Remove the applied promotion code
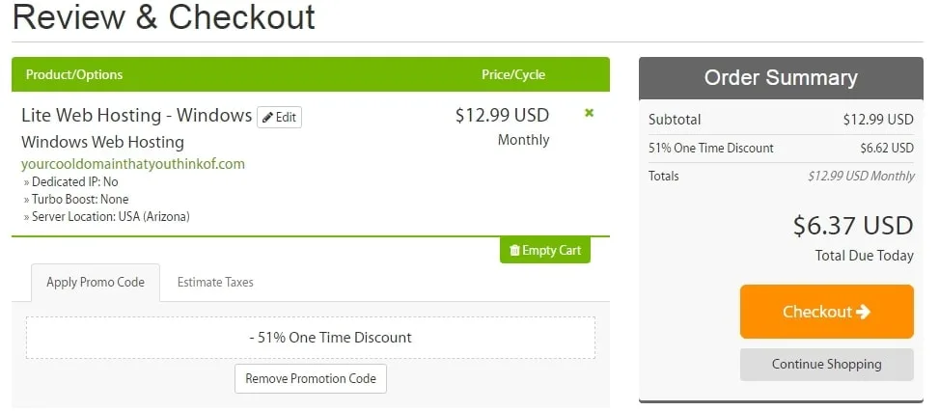Screen dimensions: 939x411 [x=310, y=379]
